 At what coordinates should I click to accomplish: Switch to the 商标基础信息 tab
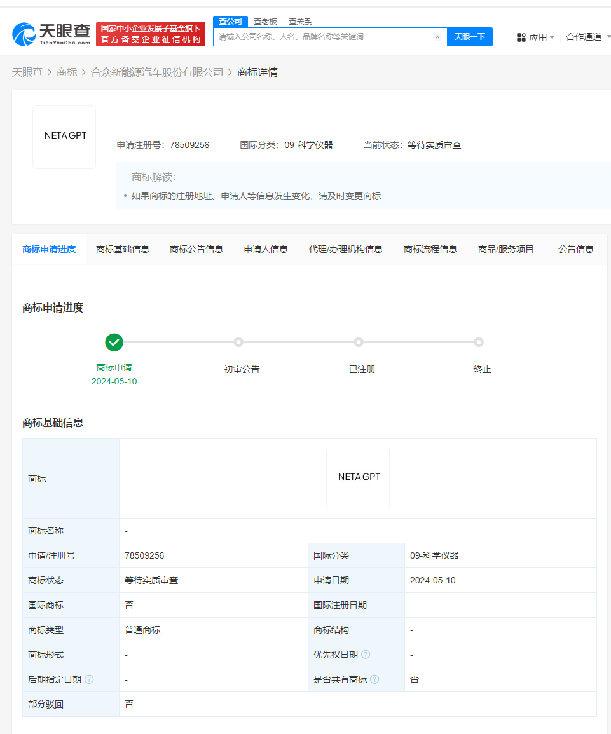point(123,249)
